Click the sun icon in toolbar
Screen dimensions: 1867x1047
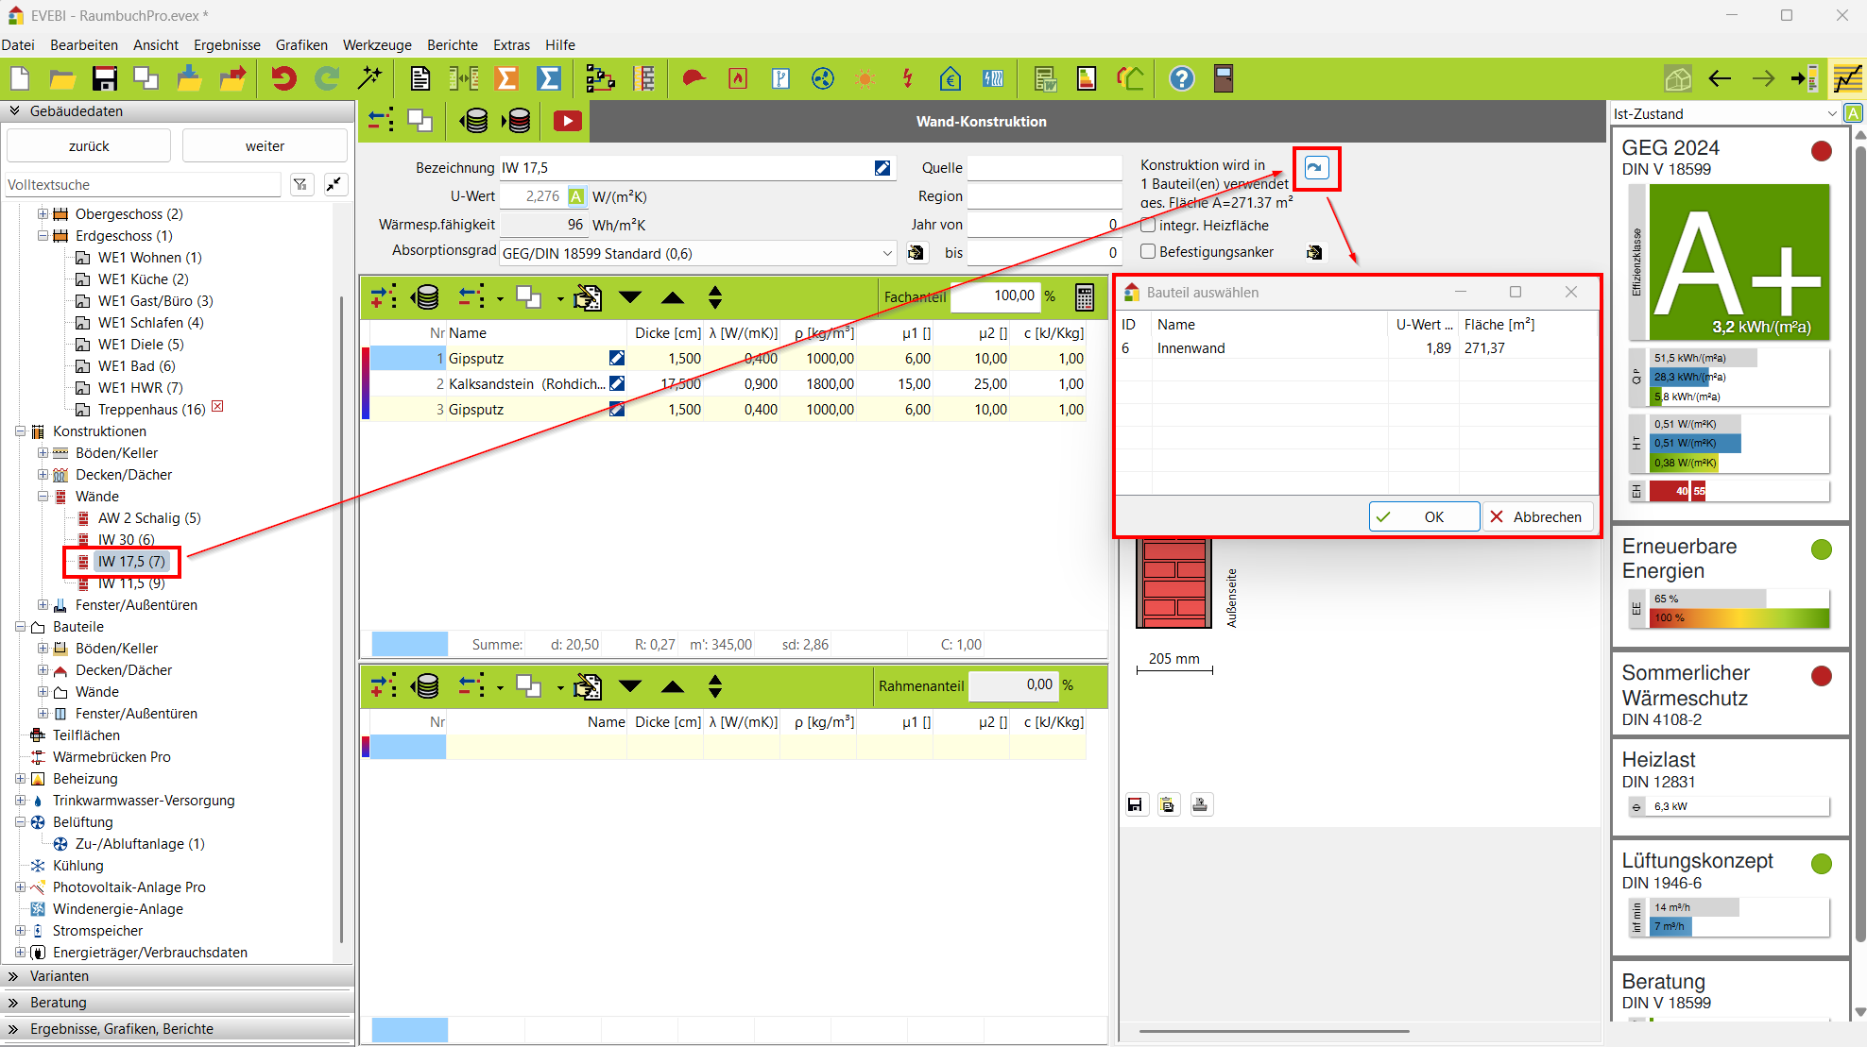coord(865,79)
